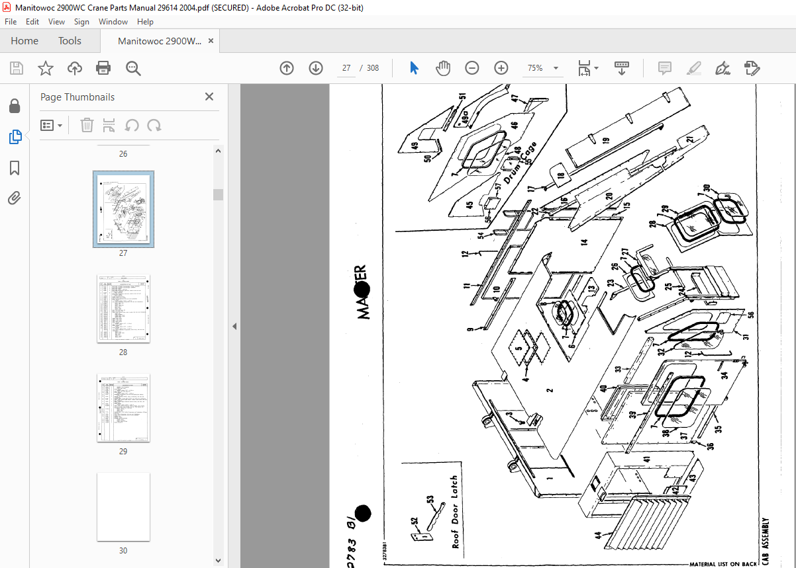796x568 pixels.
Task: Open the Edit menu
Action: point(32,22)
